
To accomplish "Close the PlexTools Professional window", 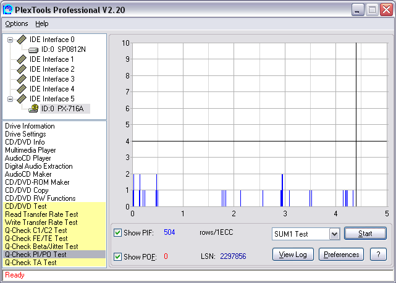I will 386,10.
